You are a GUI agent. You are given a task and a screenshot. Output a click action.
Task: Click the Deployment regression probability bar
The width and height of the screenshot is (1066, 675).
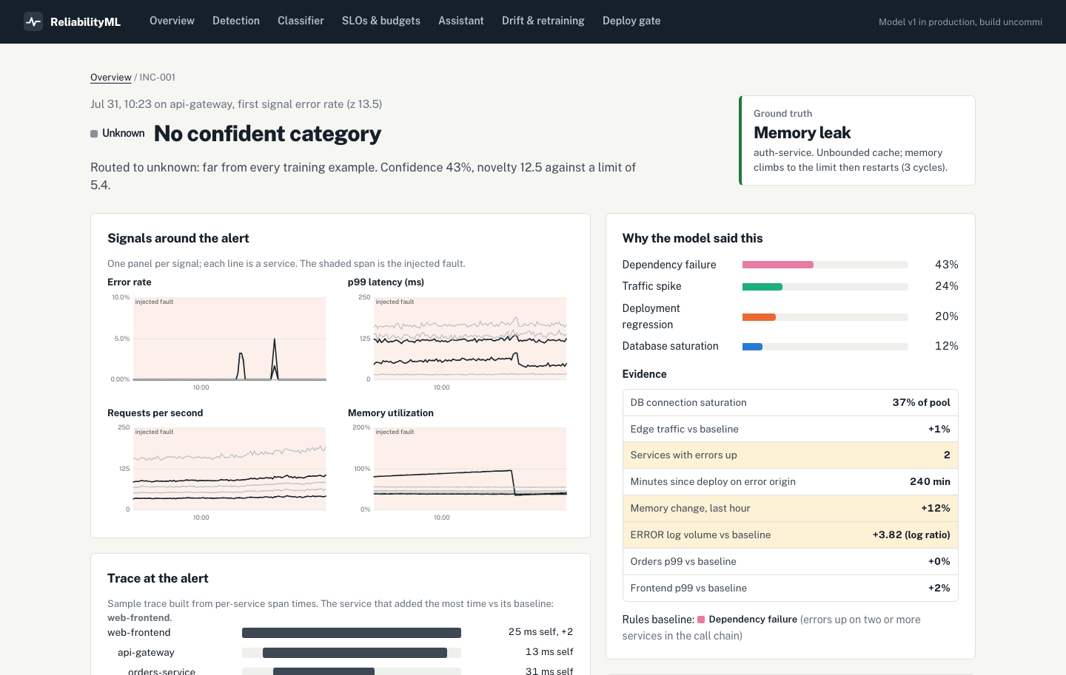[825, 317]
